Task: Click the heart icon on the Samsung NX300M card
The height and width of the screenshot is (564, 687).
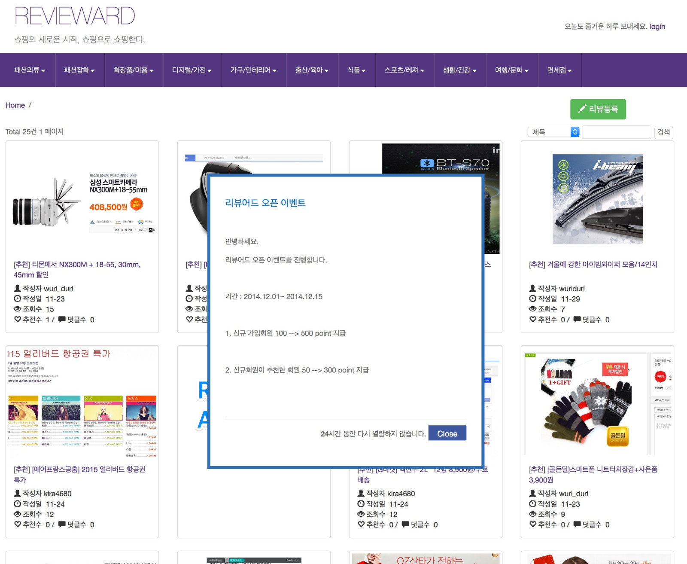Action: click(18, 319)
